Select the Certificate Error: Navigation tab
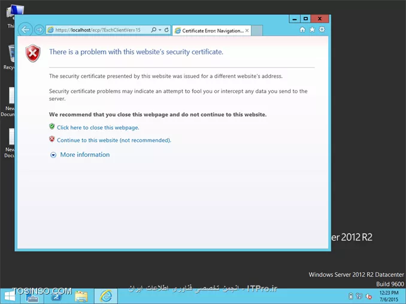This screenshot has height=304, width=406. pyautogui.click(x=211, y=31)
